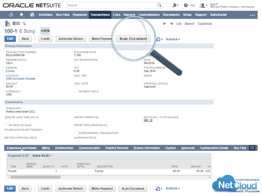
Task: Show the Items 80.00 sublist
Action: pyautogui.click(x=42, y=156)
